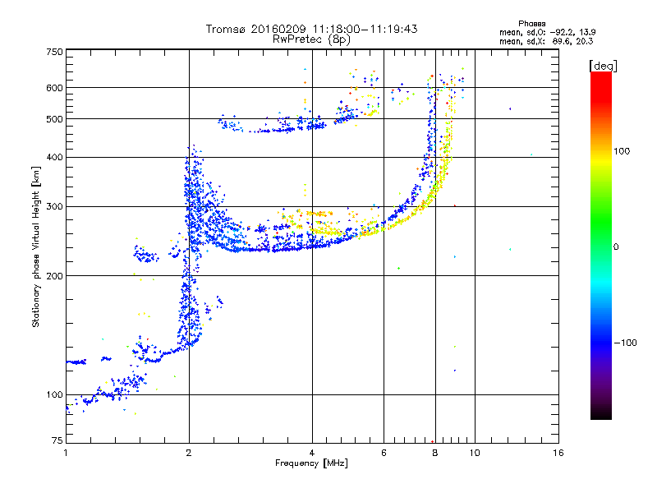Click the '400' height axis label
The image size is (657, 493).
(54, 158)
